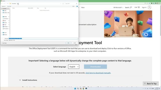Select Home in the navigation pane
Screen dimensions: 161x90
tap(5, 9)
